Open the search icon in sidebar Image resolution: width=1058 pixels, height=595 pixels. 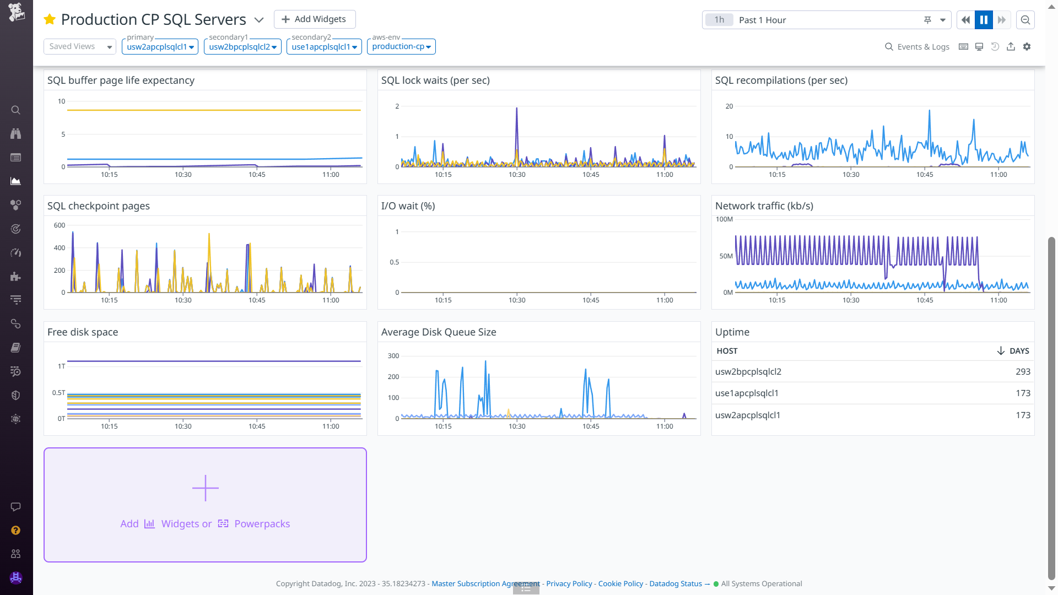tap(16, 110)
